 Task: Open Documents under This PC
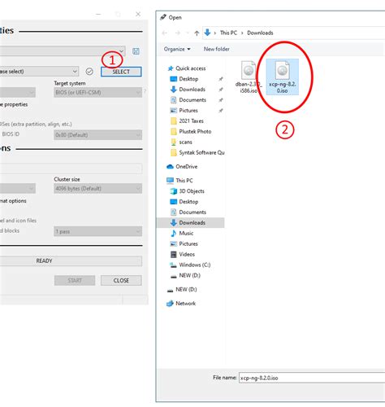pos(192,212)
